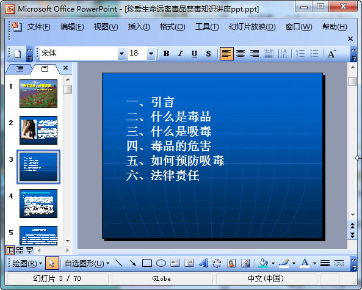This screenshot has height=290, width=362.
Task: Click the New slide document icon
Action: [x=18, y=54]
